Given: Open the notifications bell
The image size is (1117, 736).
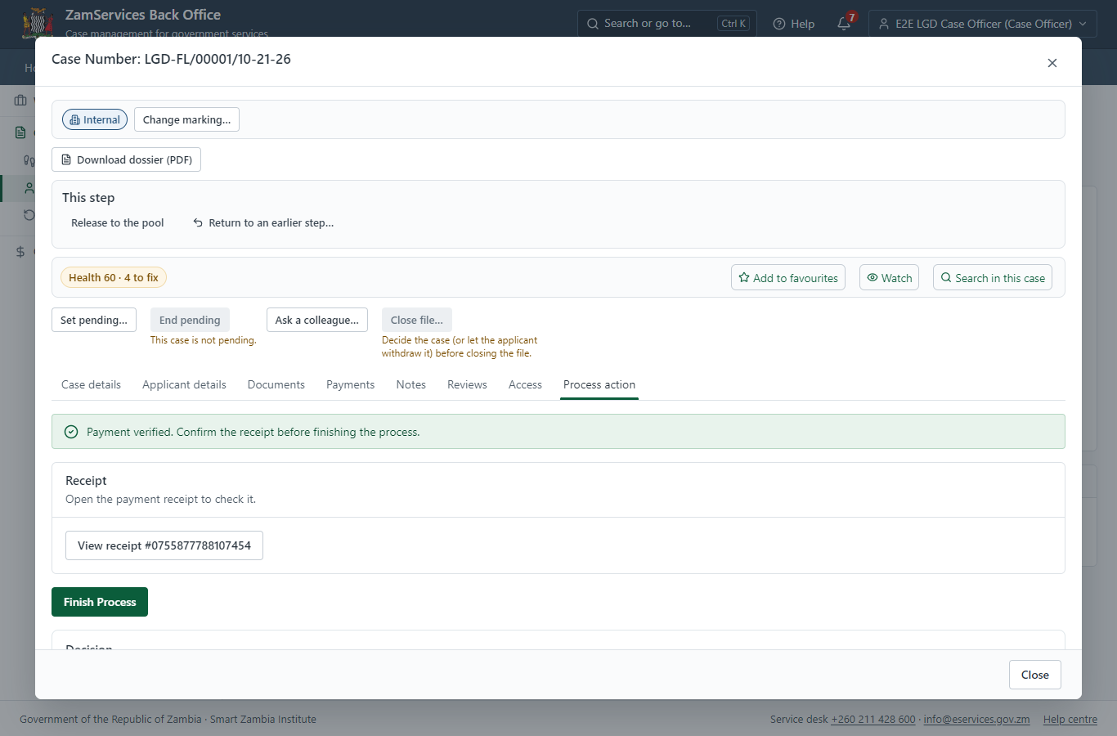Looking at the screenshot, I should pos(845,24).
